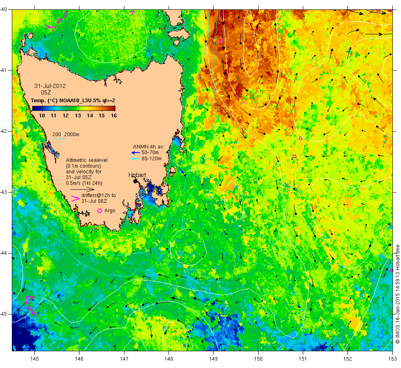Click the 'Altimetric sealevel' text
This screenshot has width=401, height=368.
tap(87, 160)
